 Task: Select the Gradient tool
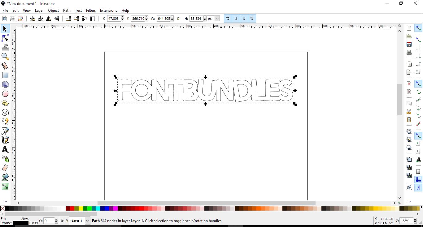(x=5, y=186)
